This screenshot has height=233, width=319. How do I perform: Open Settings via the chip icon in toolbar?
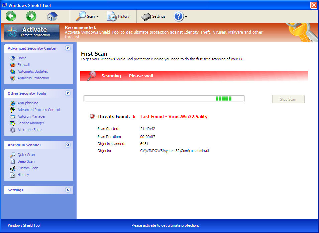click(146, 17)
